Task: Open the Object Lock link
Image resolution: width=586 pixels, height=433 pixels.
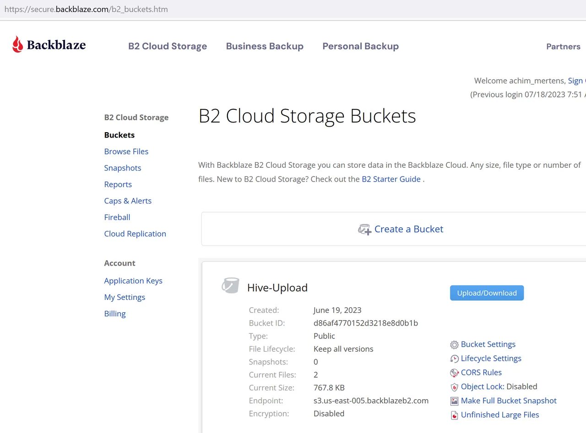Action: 483,387
